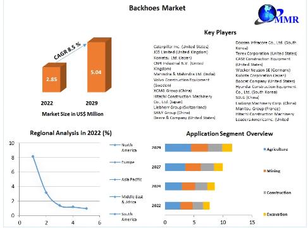Click the Backhoes Market title
The height and width of the screenshot is (228, 308).
pos(157,8)
